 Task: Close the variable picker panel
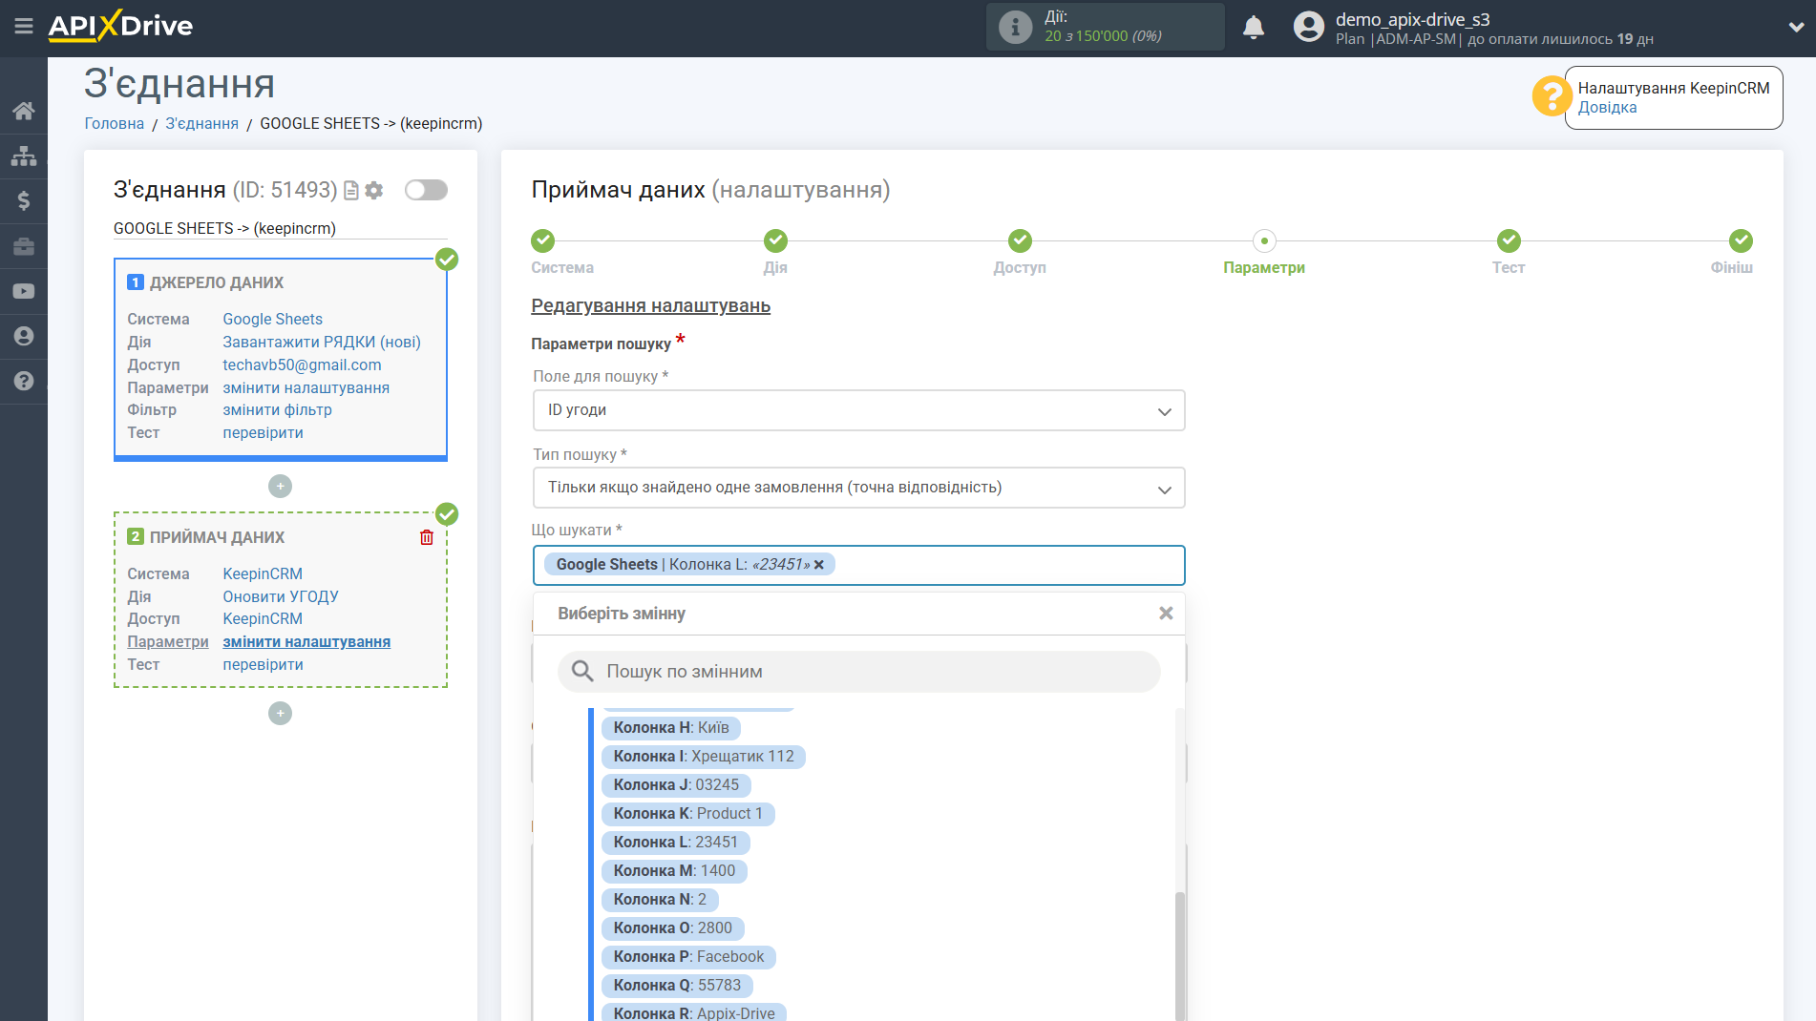coord(1166,614)
